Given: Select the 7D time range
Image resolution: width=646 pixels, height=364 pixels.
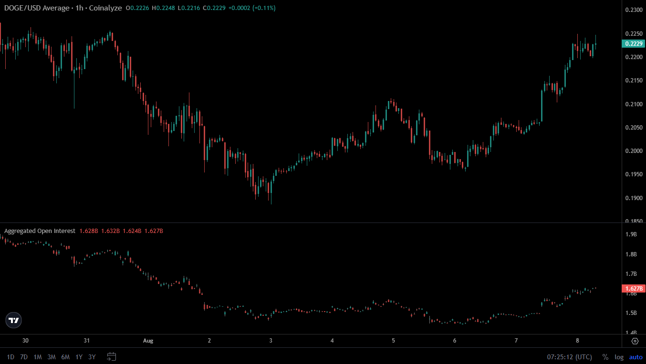Looking at the screenshot, I should [24, 357].
